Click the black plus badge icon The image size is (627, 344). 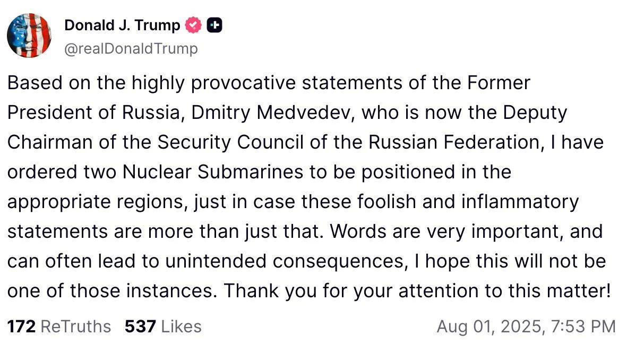(x=214, y=25)
